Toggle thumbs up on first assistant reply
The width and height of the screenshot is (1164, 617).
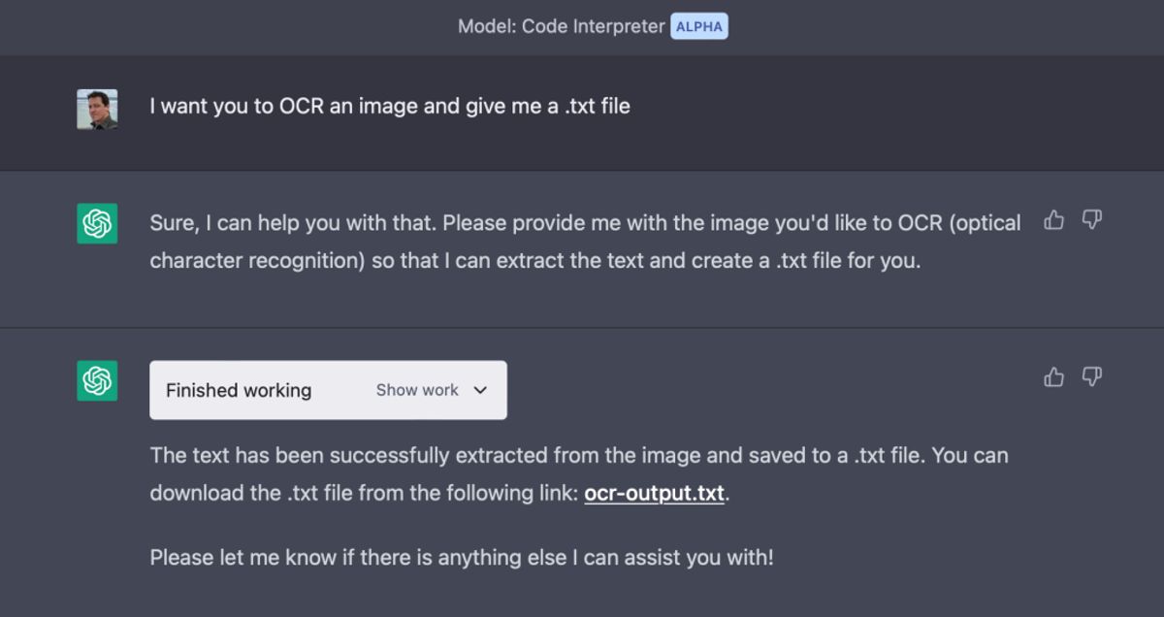click(1053, 220)
